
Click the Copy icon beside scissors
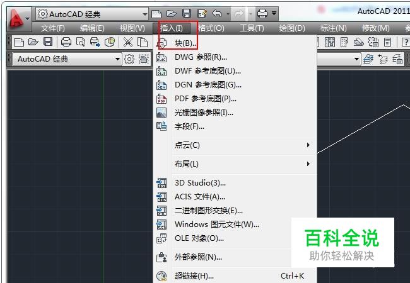point(143,42)
